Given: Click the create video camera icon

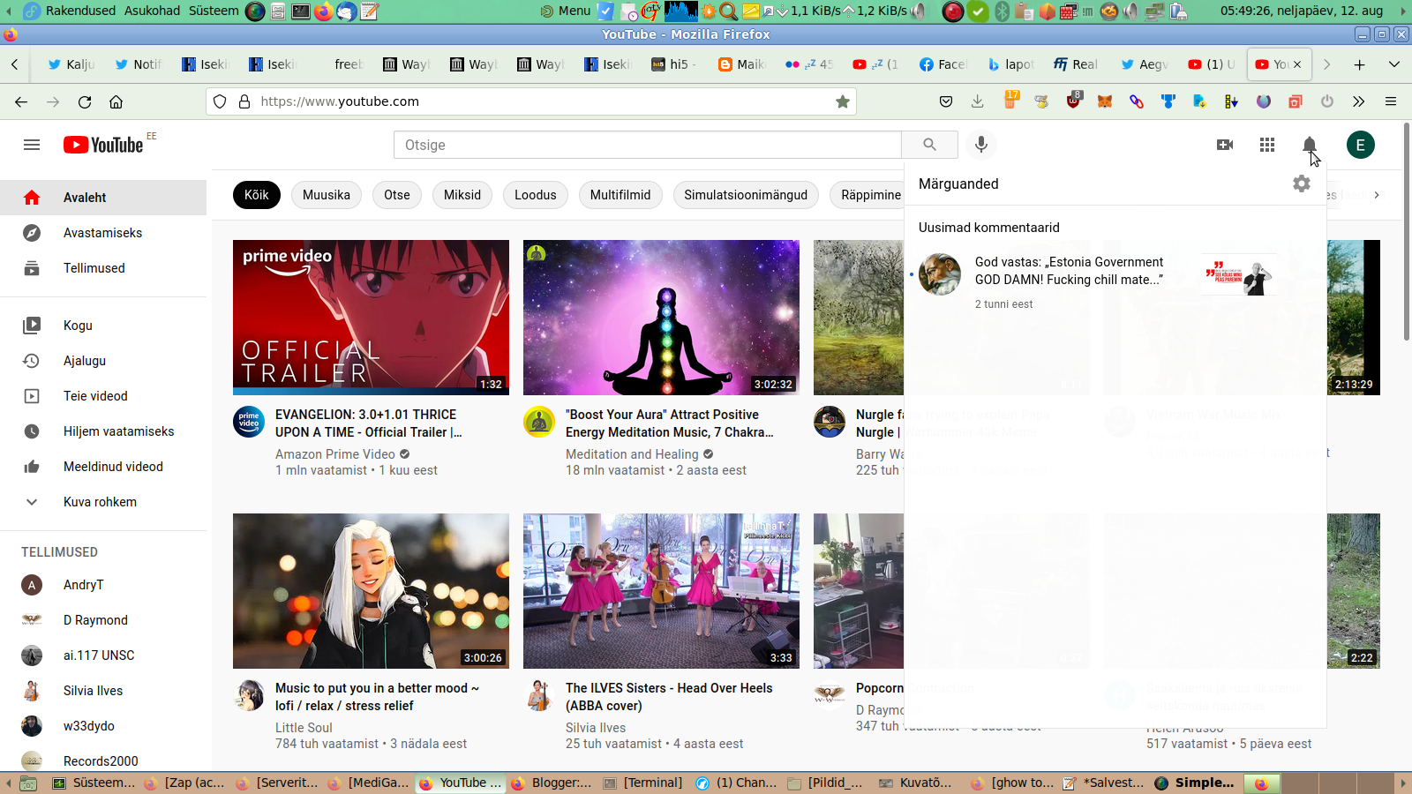Looking at the screenshot, I should [x=1224, y=145].
